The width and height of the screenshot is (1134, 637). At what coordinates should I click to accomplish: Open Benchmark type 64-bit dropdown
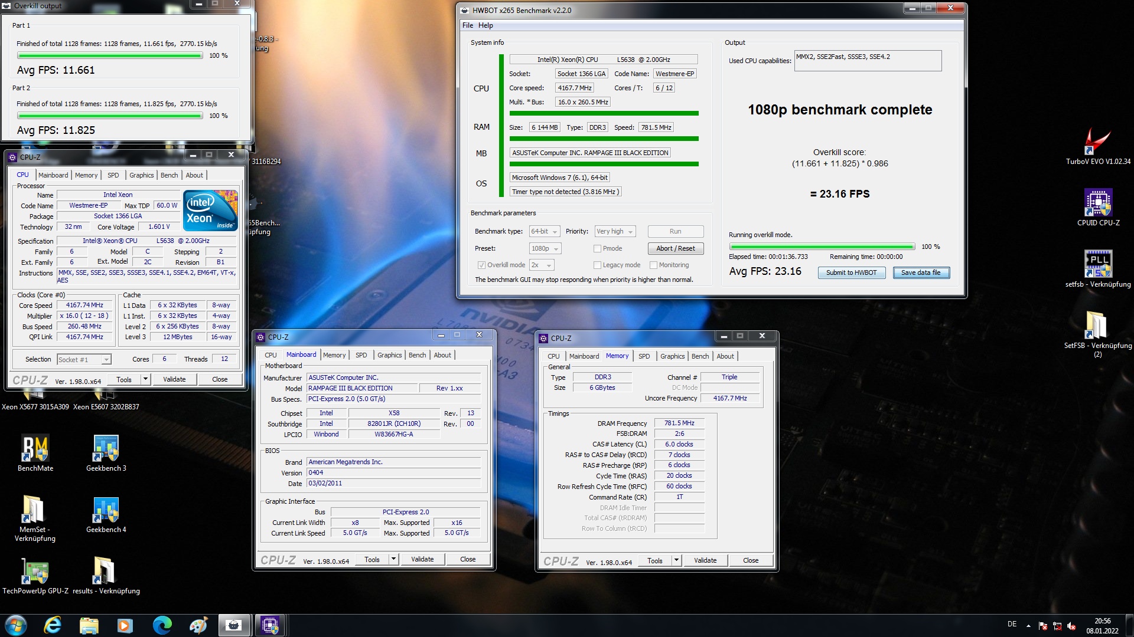(544, 232)
